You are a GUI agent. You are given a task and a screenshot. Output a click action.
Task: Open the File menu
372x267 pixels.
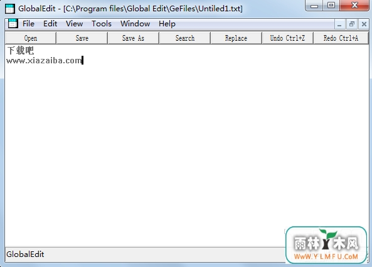point(28,24)
